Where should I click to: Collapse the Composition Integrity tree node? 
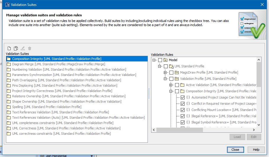(171, 91)
